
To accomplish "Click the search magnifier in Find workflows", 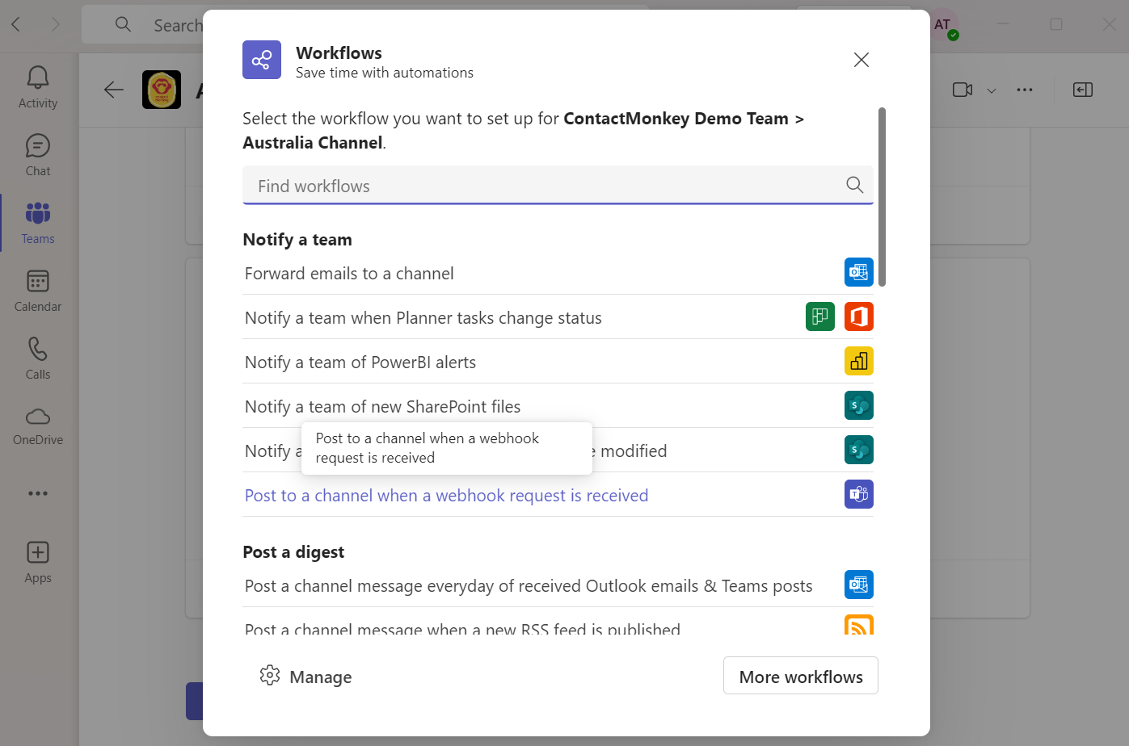I will 854,185.
